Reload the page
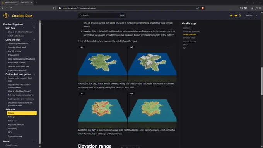Image resolution: width=263 pixels, height=148 pixels. point(11,8)
